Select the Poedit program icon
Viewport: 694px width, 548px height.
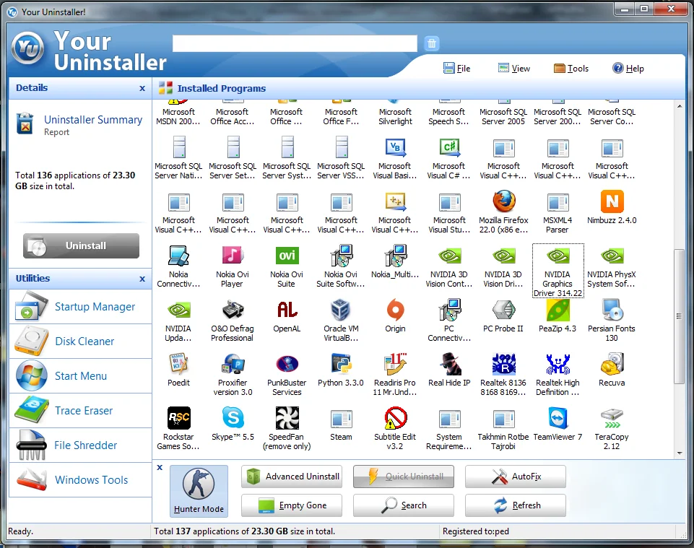(x=179, y=364)
